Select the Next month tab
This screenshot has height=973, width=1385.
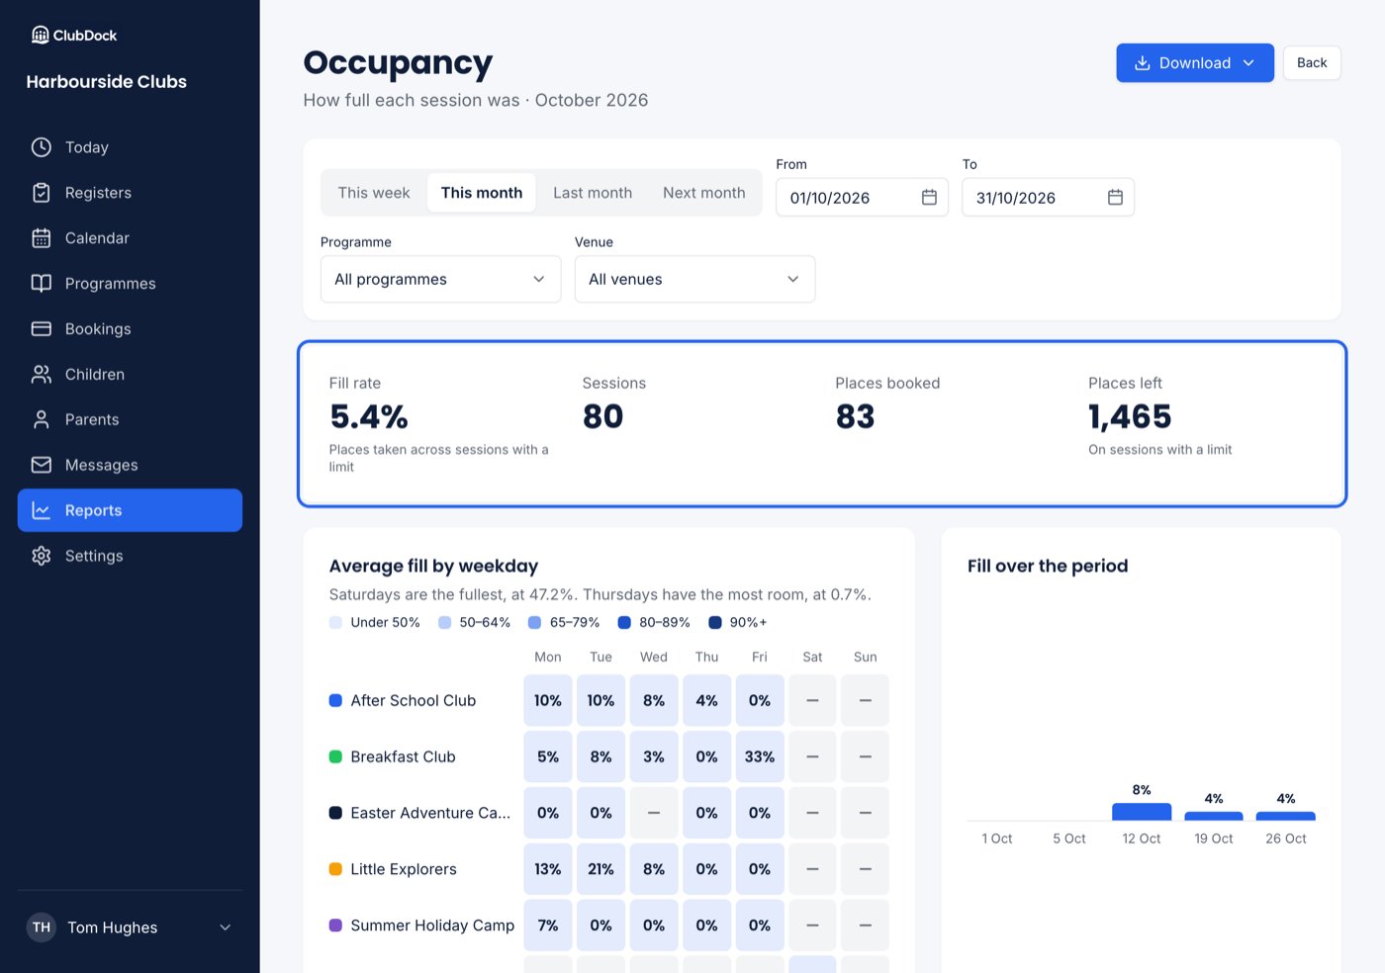coord(704,193)
